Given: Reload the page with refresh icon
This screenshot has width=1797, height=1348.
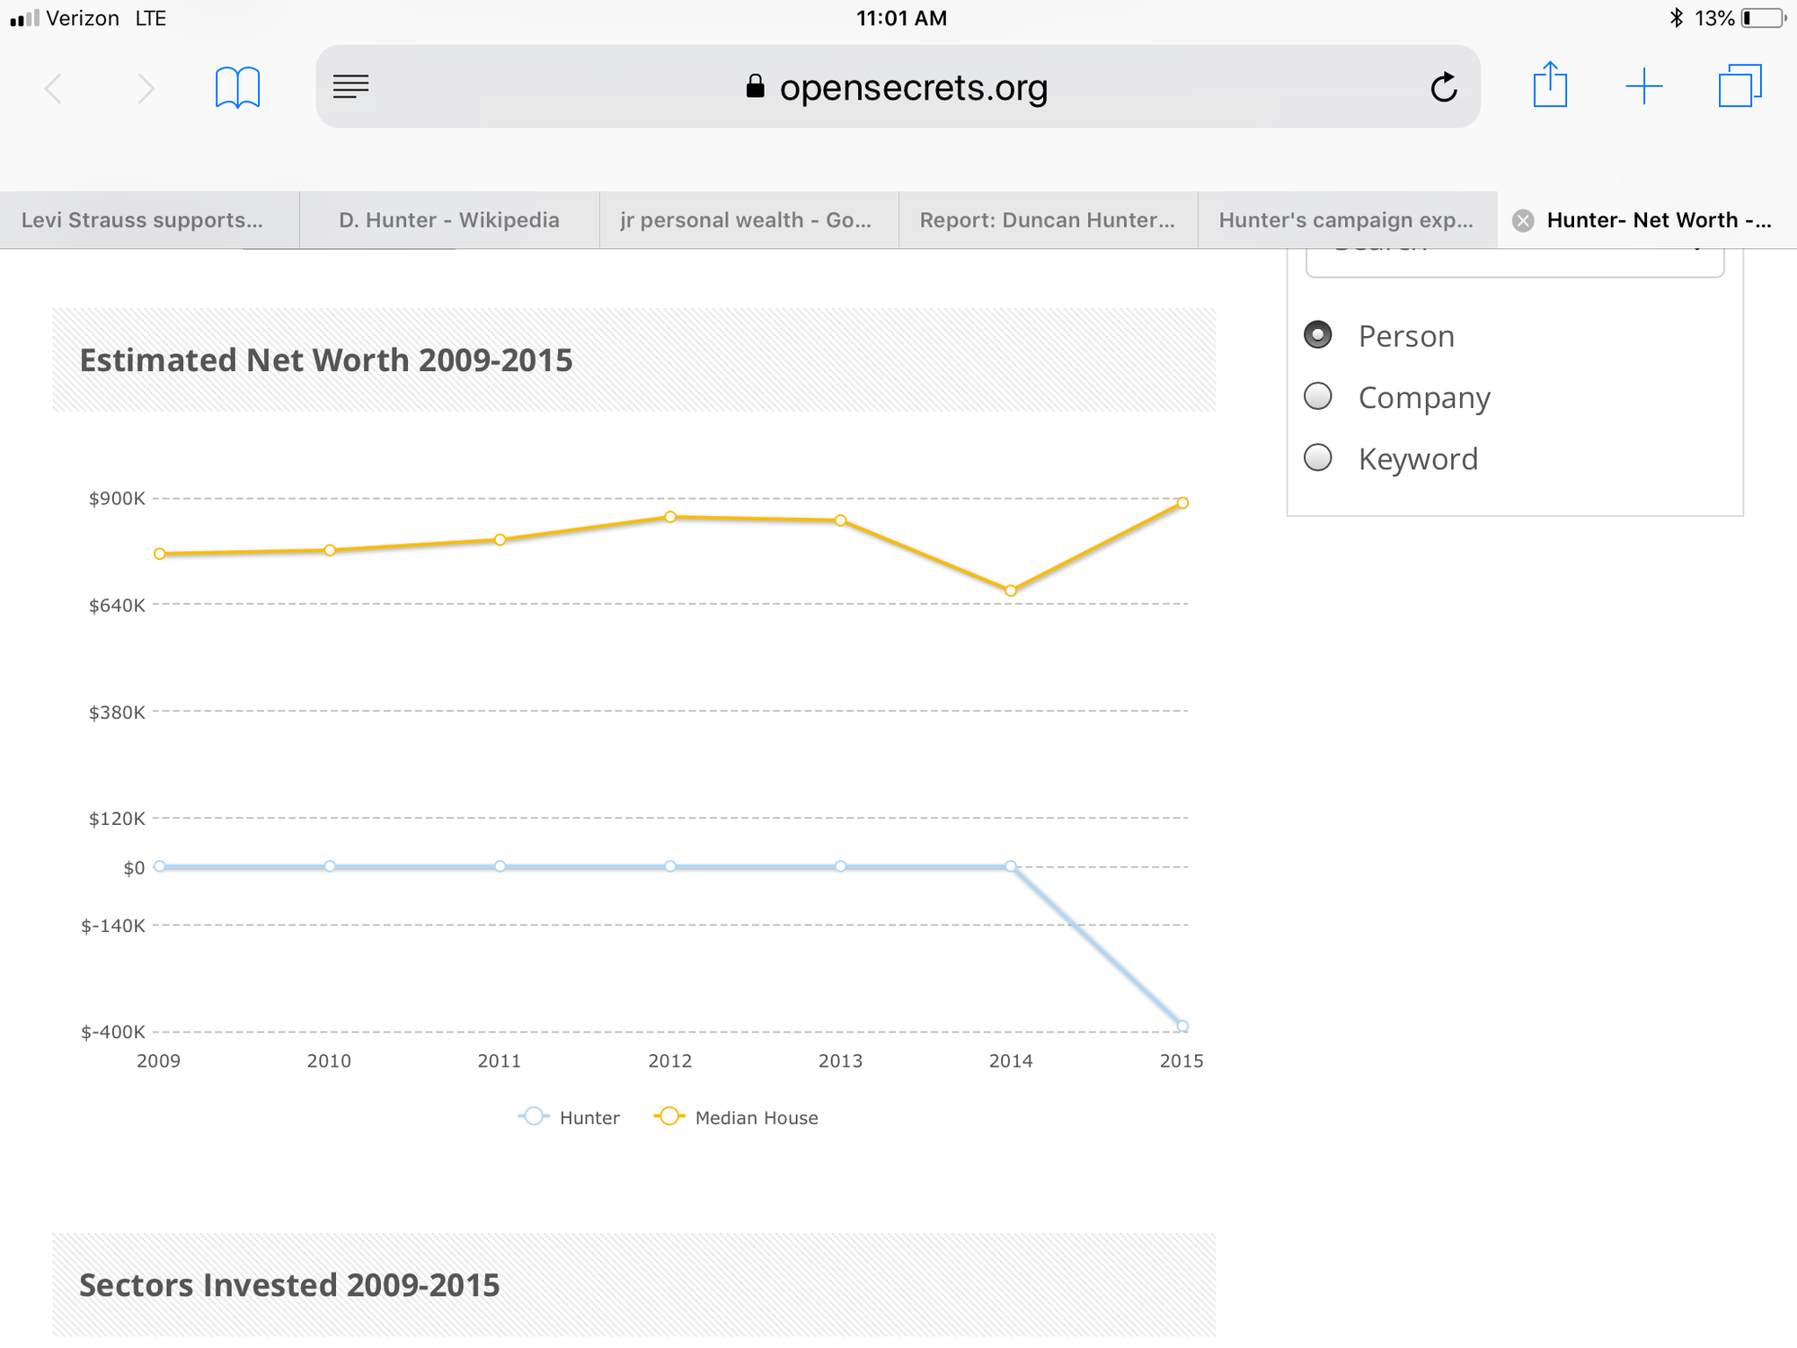Looking at the screenshot, I should [1443, 88].
